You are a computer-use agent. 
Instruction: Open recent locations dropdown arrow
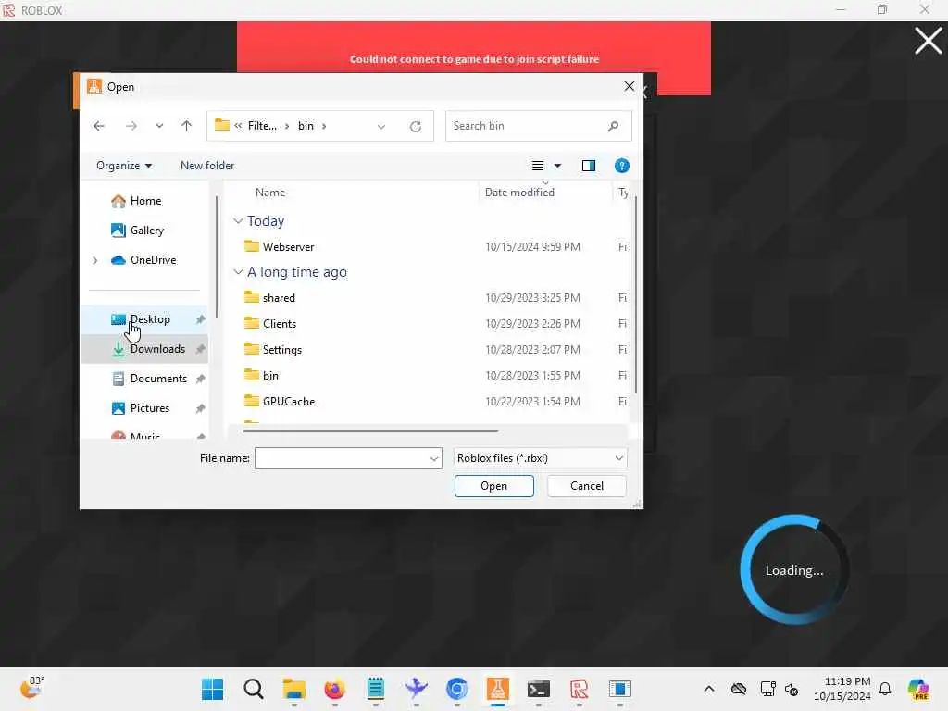159,126
